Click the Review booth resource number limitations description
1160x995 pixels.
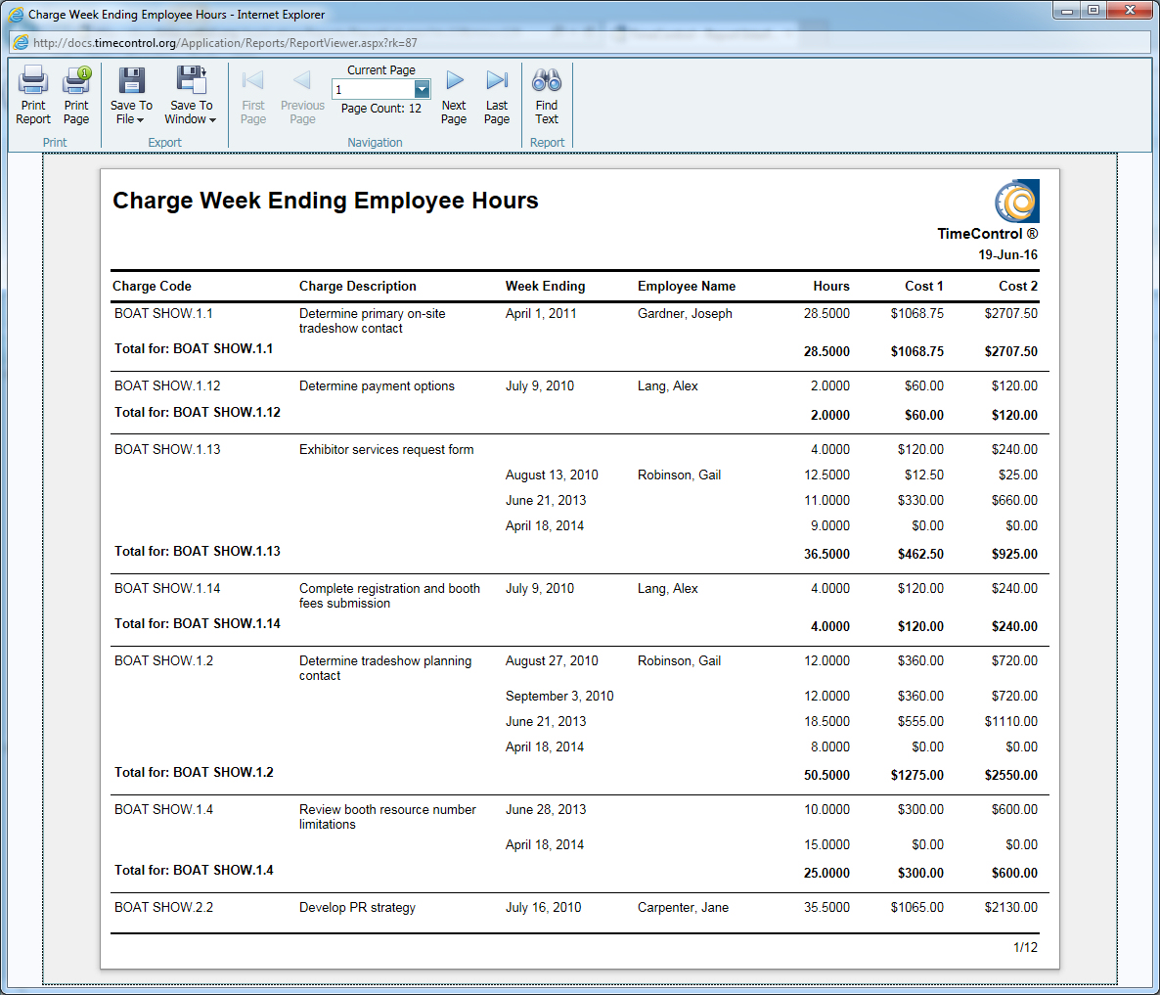click(387, 818)
